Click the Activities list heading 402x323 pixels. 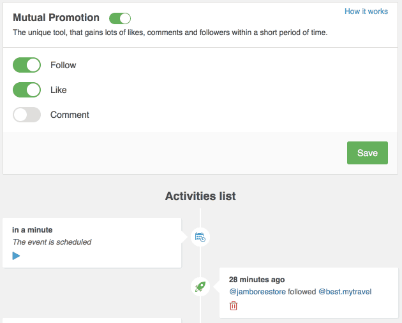(x=200, y=196)
